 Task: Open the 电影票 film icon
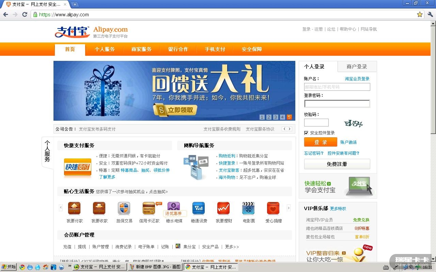pyautogui.click(x=248, y=208)
